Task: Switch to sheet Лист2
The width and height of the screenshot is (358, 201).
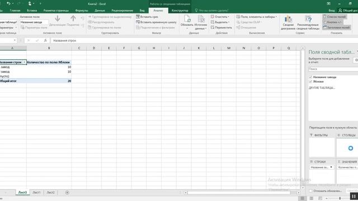Action: pyautogui.click(x=50, y=193)
